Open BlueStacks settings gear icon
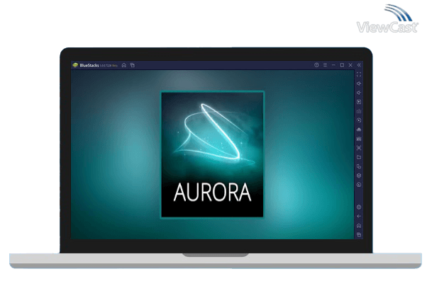Image resolution: width=427 pixels, height=293 pixels. tap(359, 207)
